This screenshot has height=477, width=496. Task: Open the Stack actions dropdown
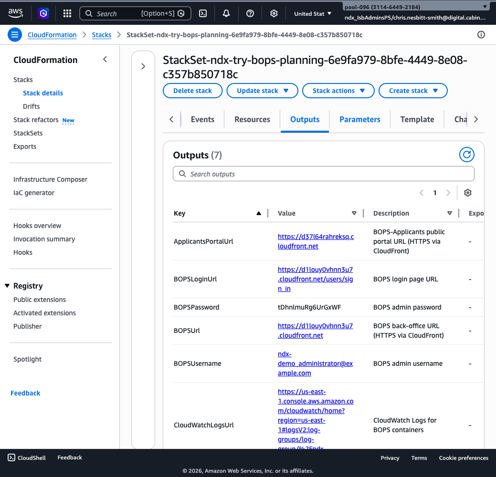338,91
